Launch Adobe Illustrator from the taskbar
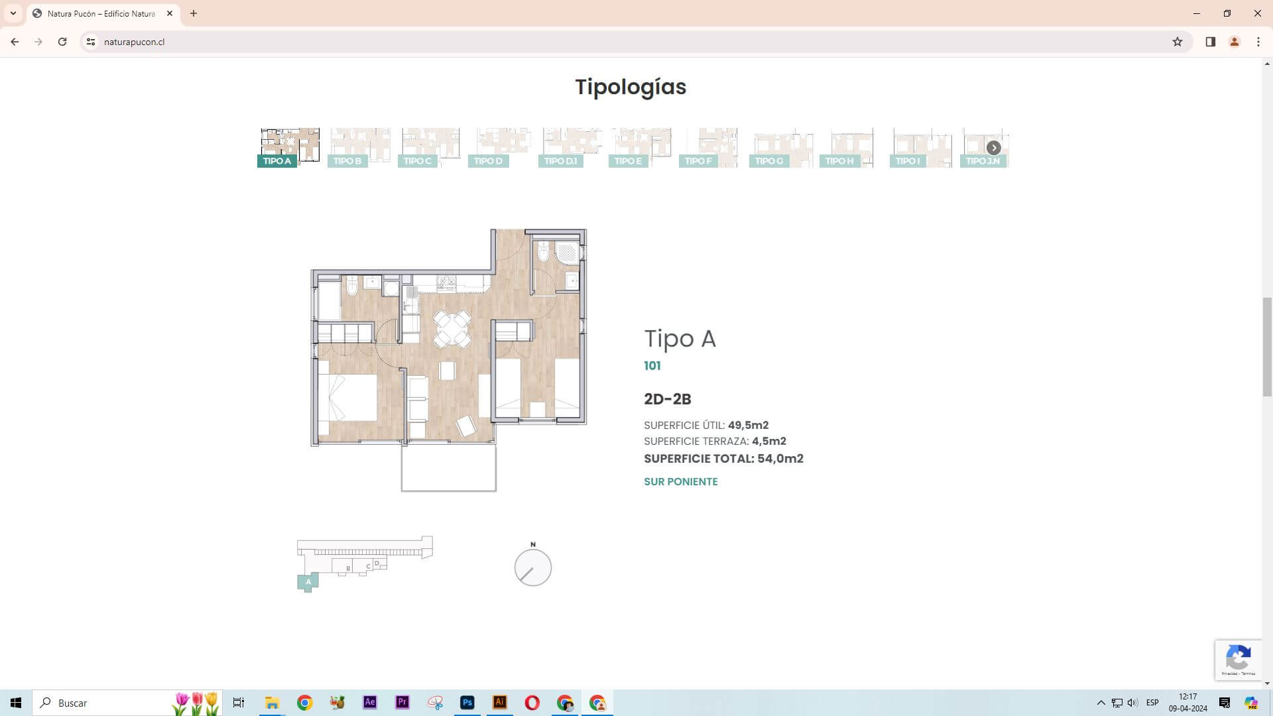The image size is (1273, 716). pos(500,703)
